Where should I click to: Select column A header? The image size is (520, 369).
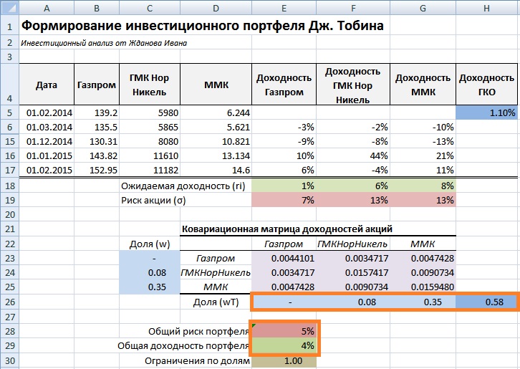46,8
